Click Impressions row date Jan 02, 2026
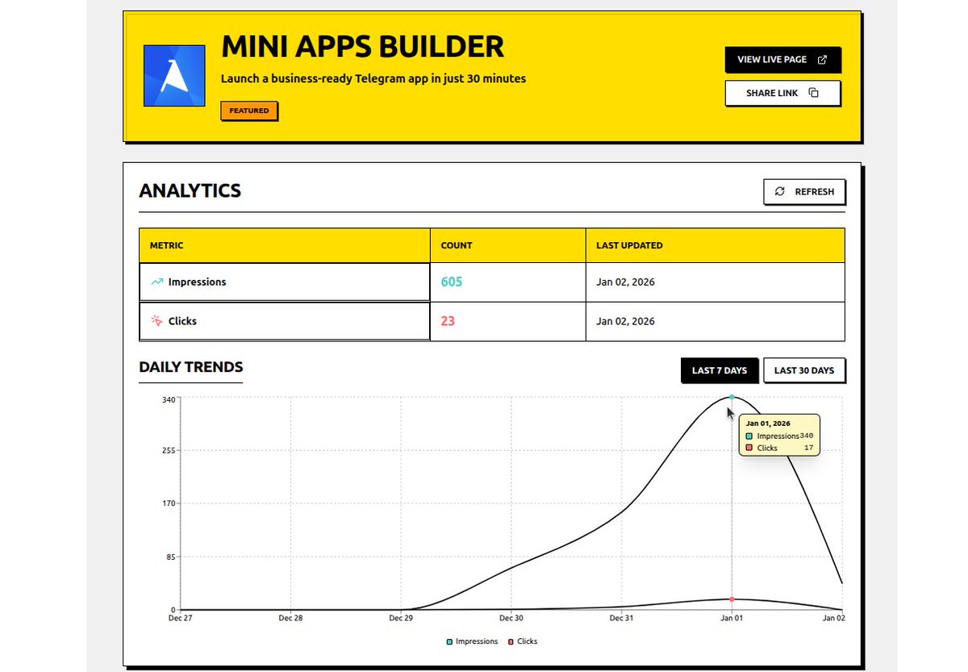This screenshot has height=672, width=968. click(x=625, y=282)
